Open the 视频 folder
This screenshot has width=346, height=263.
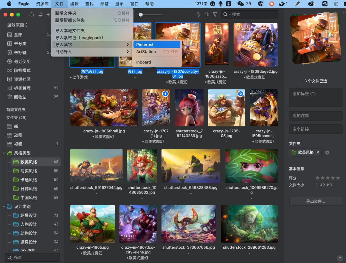click(x=33, y=144)
